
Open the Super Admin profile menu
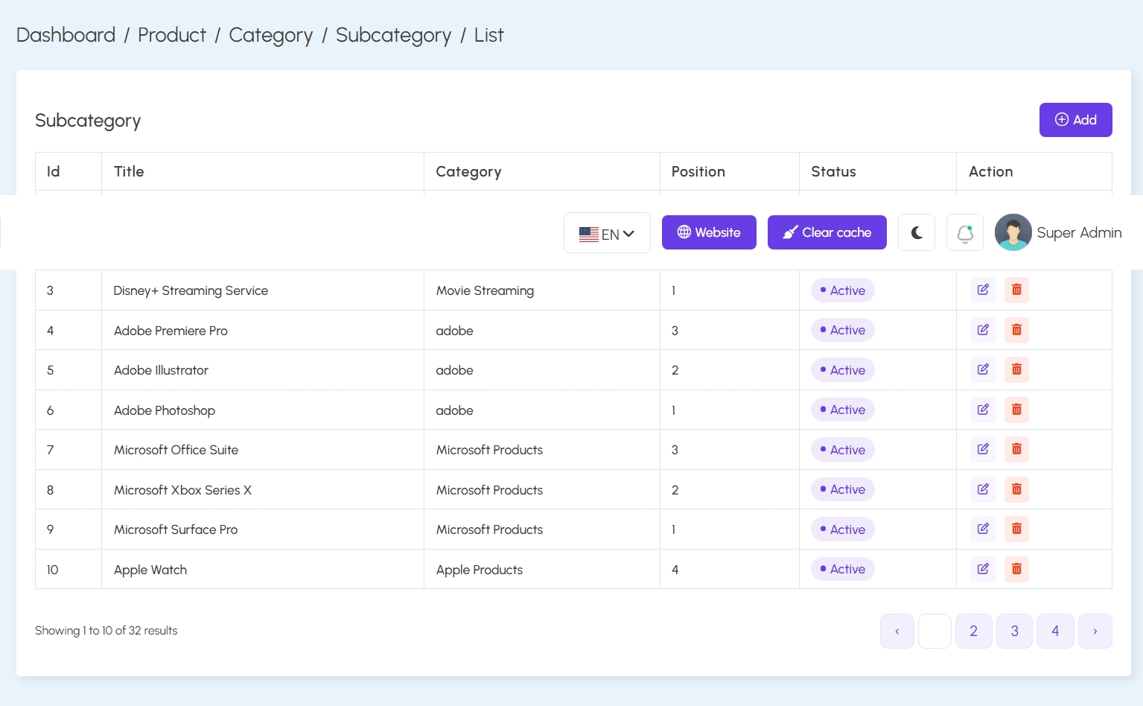pyautogui.click(x=1058, y=232)
